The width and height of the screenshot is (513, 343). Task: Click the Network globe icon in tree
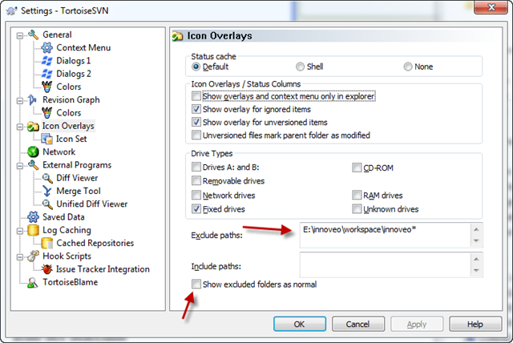tap(34, 151)
